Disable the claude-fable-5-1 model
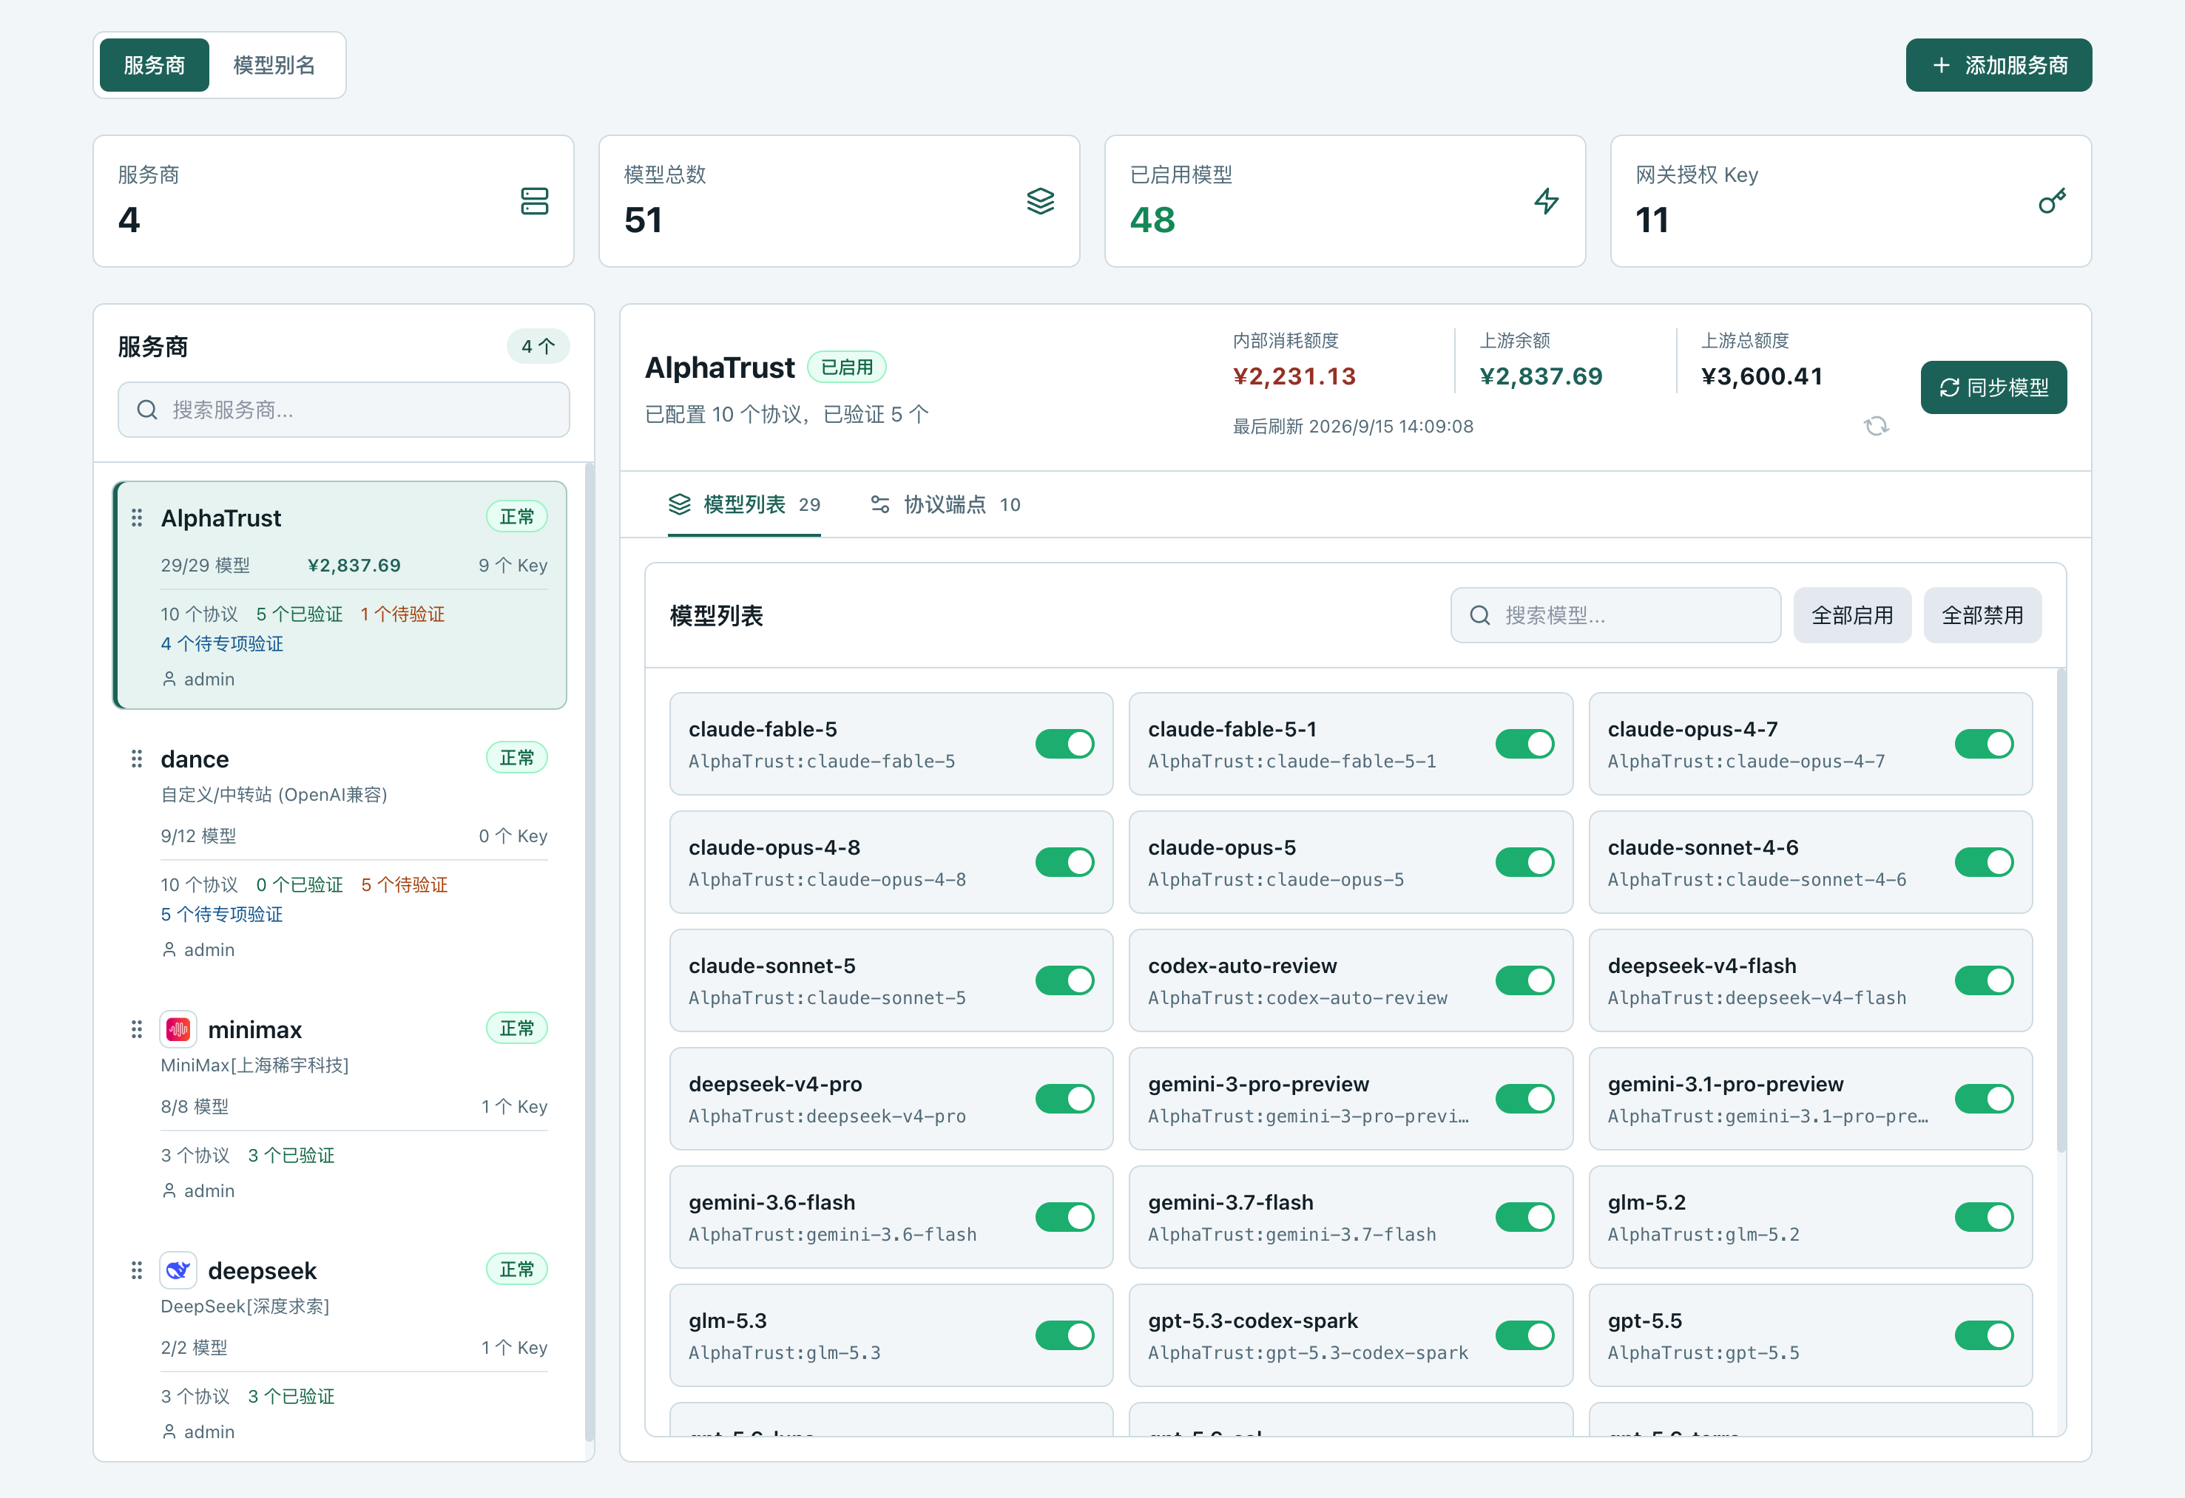Screen dimensions: 2185x1498 click(x=1525, y=745)
